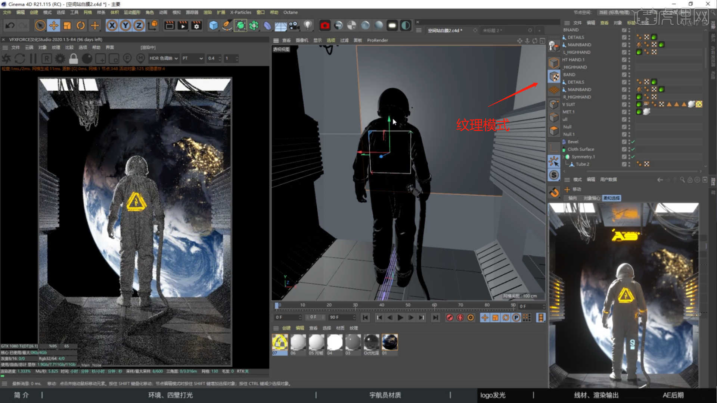Click frame 40 on the timeline ruler
The width and height of the screenshot is (717, 403).
coord(382,305)
